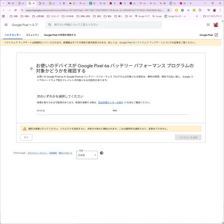Open the Google bookmark in the bookmarks bar
Image resolution: width=224 pixels, height=224 pixels.
[157, 16]
